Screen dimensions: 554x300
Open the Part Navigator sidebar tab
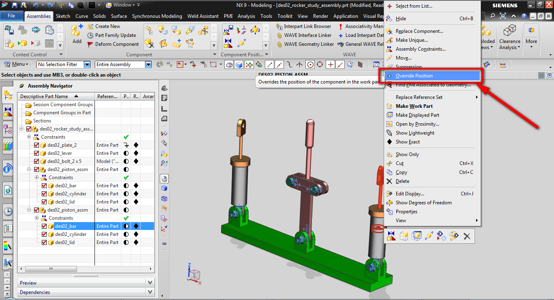pyautogui.click(x=8, y=129)
